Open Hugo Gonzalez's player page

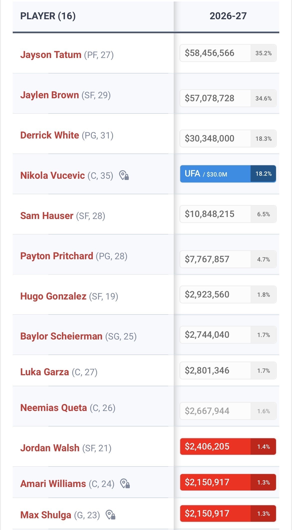pyautogui.click(x=53, y=296)
